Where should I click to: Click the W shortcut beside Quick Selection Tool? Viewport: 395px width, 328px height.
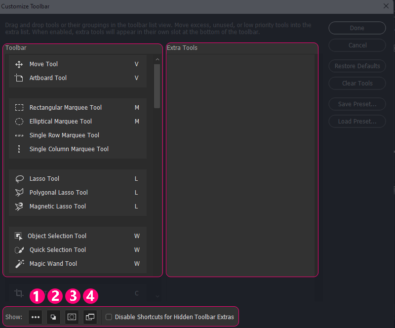click(137, 250)
